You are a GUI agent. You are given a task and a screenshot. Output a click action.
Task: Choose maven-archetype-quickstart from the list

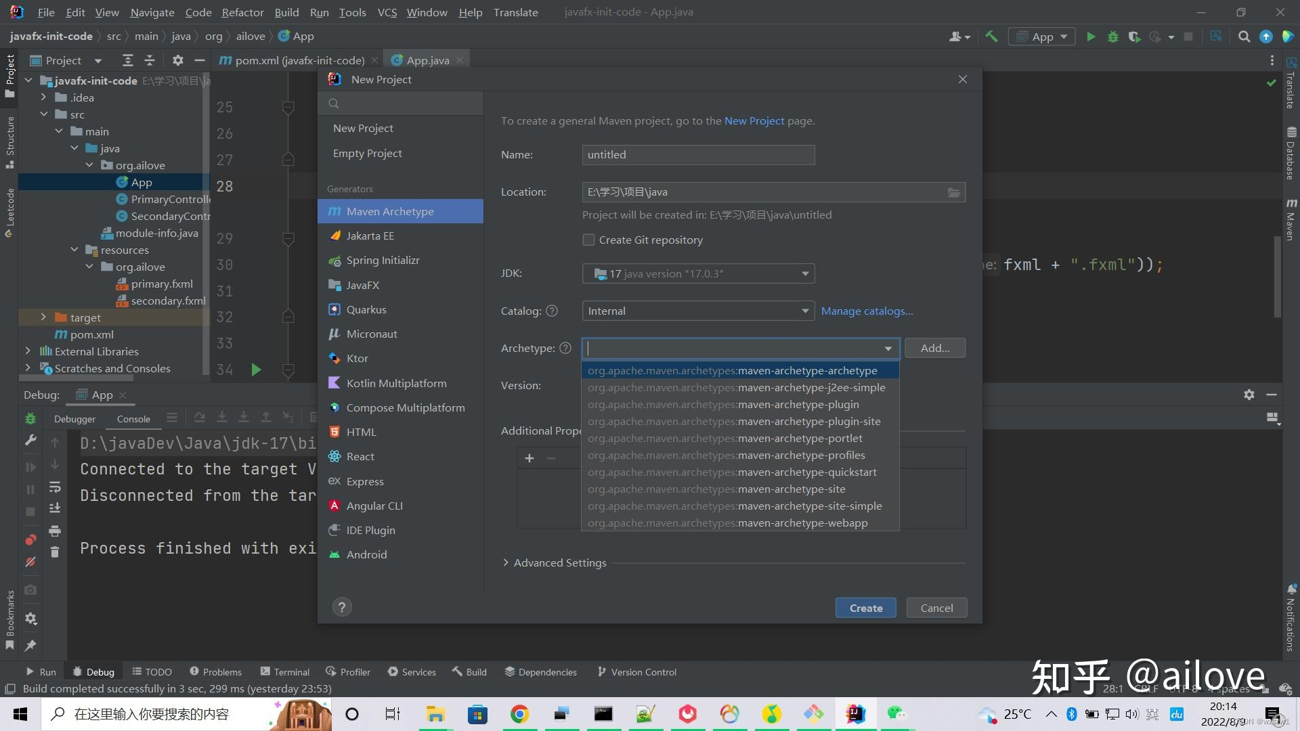click(x=740, y=472)
